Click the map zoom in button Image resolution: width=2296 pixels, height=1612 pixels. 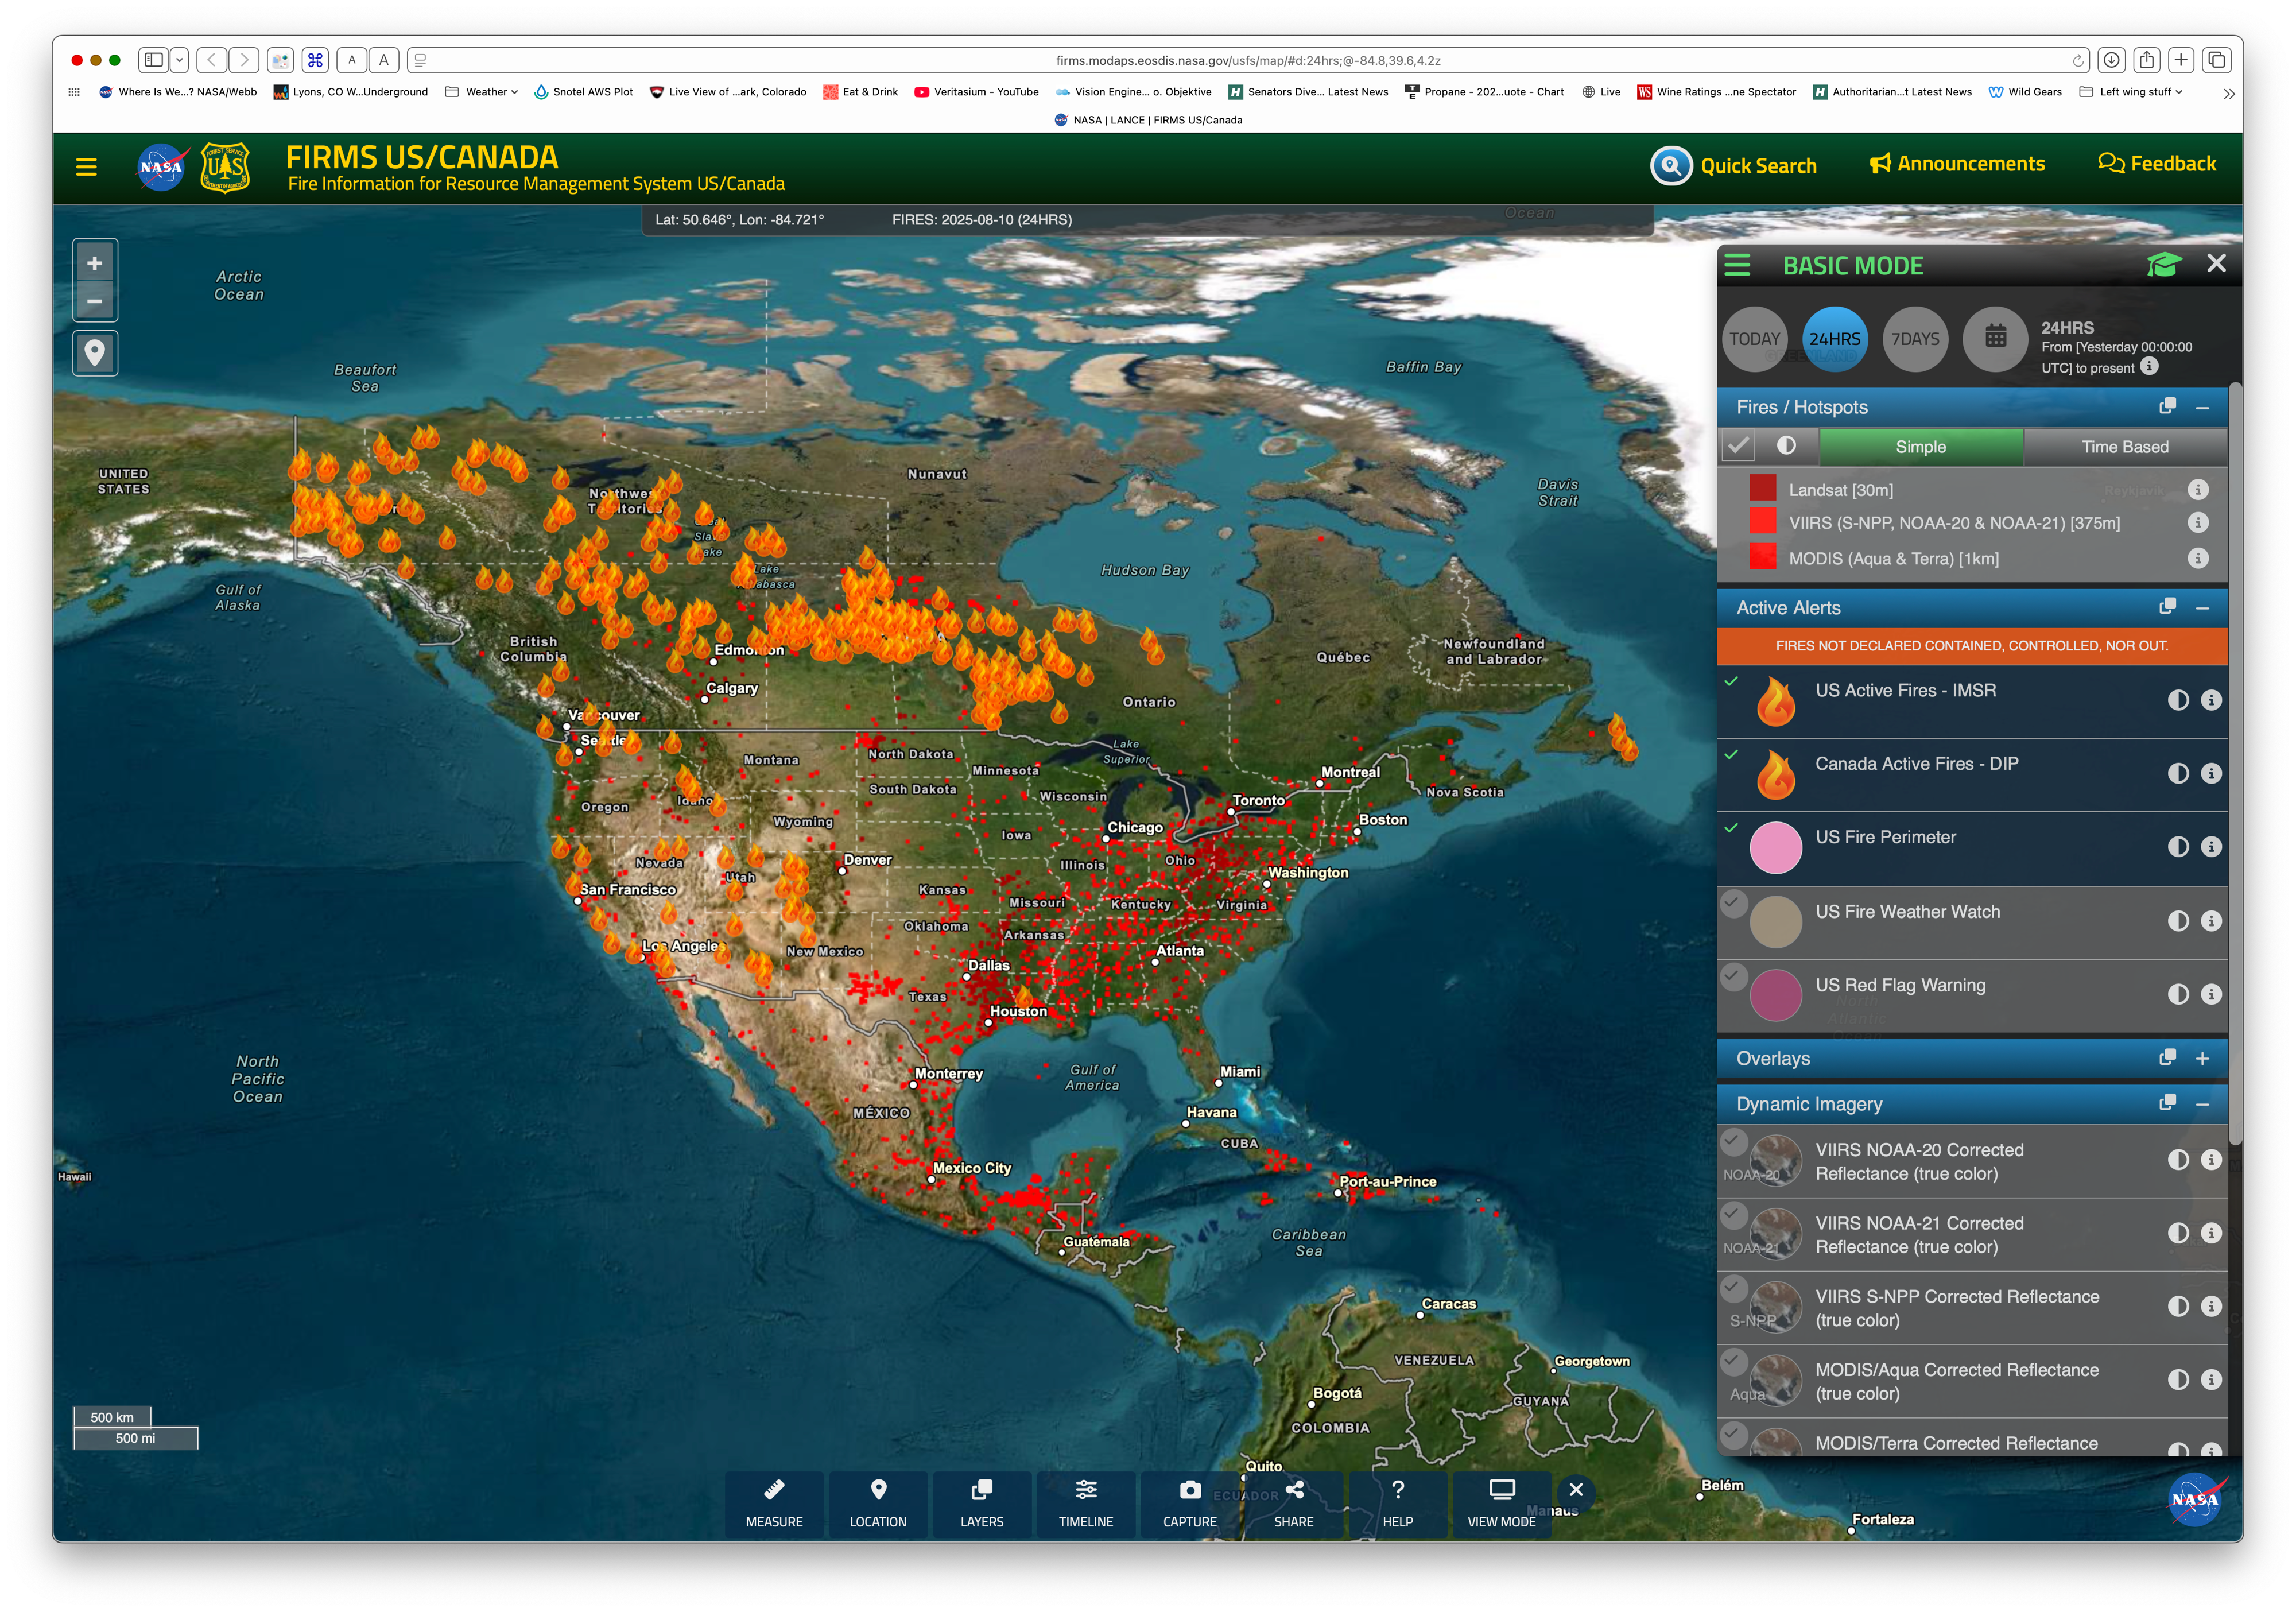[95, 263]
